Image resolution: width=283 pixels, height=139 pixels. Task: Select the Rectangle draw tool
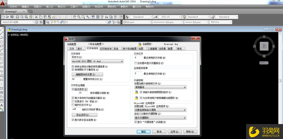[2, 46]
